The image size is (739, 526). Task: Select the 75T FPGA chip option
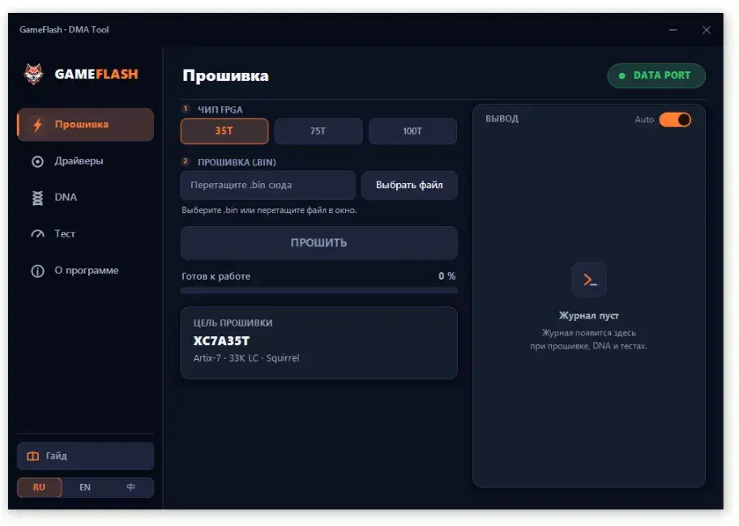(318, 131)
